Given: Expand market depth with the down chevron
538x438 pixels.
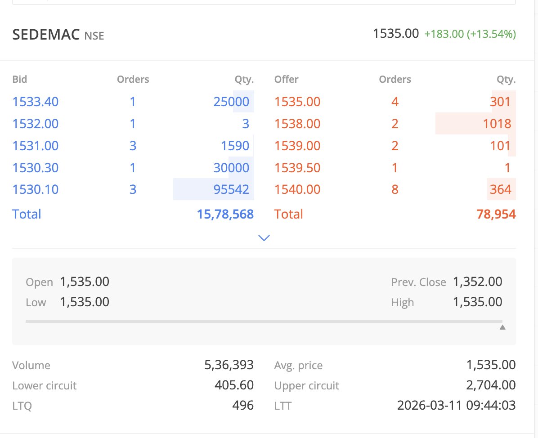Looking at the screenshot, I should [x=264, y=238].
